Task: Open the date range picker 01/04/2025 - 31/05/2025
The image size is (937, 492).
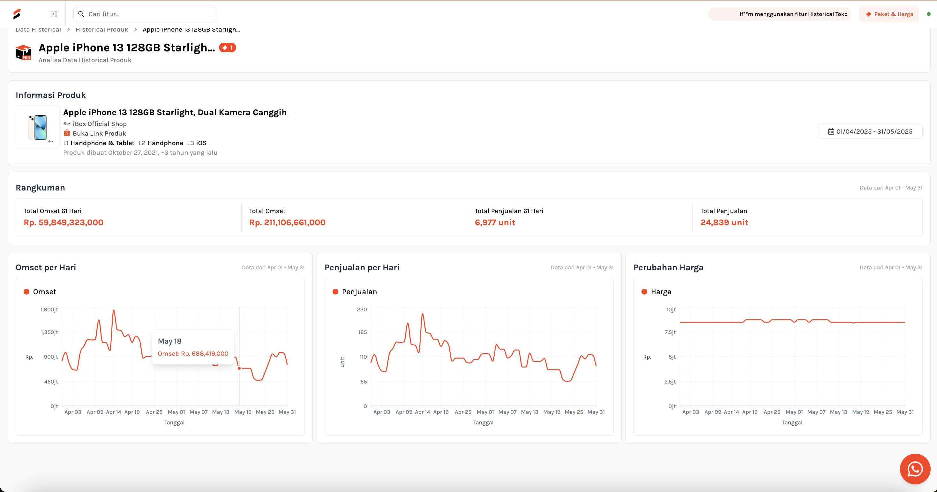Action: pyautogui.click(x=870, y=131)
